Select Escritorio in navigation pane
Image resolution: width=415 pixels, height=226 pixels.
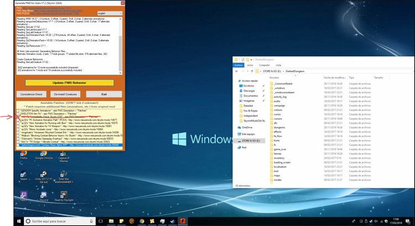coord(248,86)
